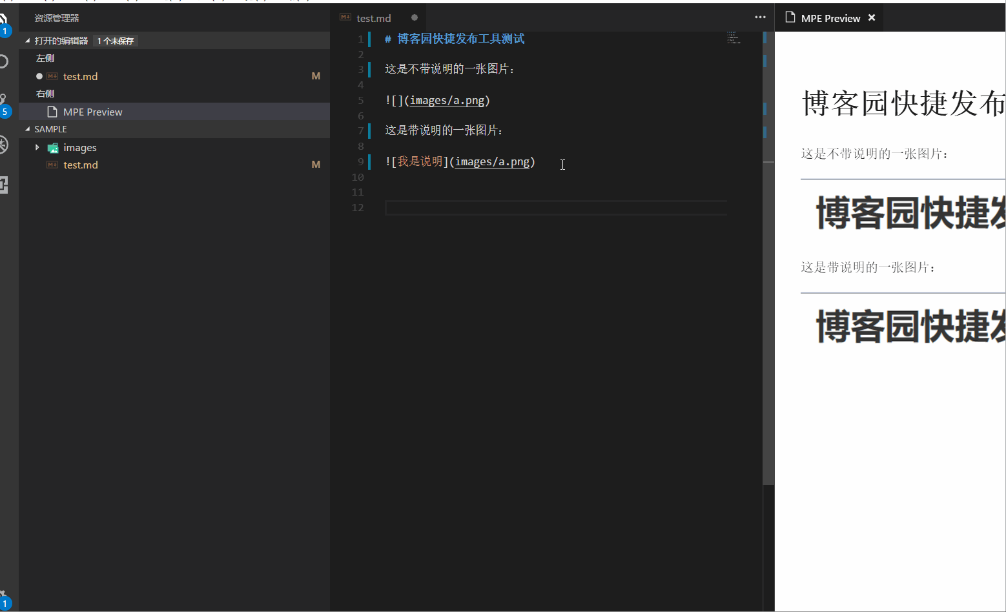
Task: Click images/a.png link on line 9
Action: (x=492, y=161)
